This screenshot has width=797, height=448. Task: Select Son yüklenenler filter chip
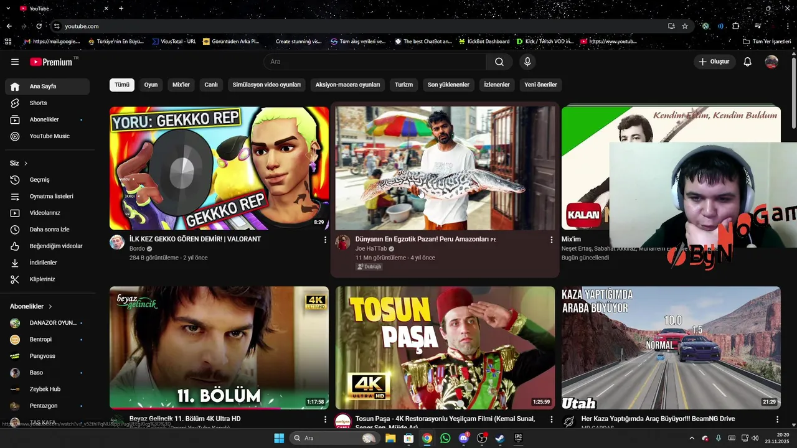pyautogui.click(x=448, y=85)
